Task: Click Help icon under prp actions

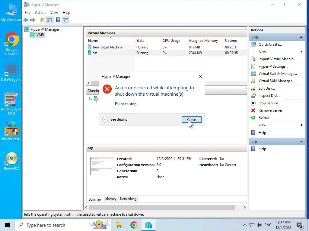Action: pyautogui.click(x=253, y=149)
